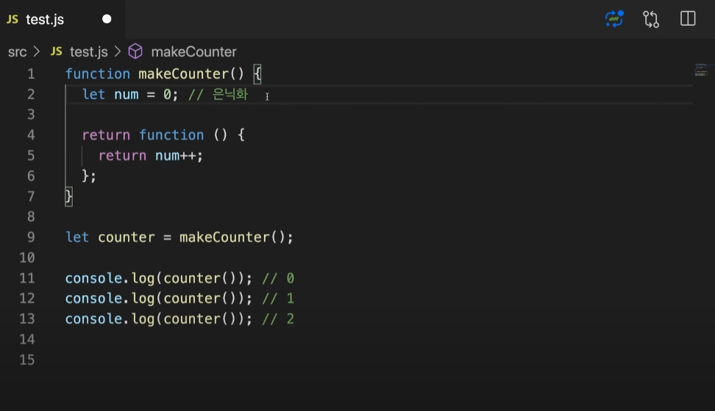The height and width of the screenshot is (411, 715).
Task: Click the console.log line with comment // 2
Action: coord(179,319)
